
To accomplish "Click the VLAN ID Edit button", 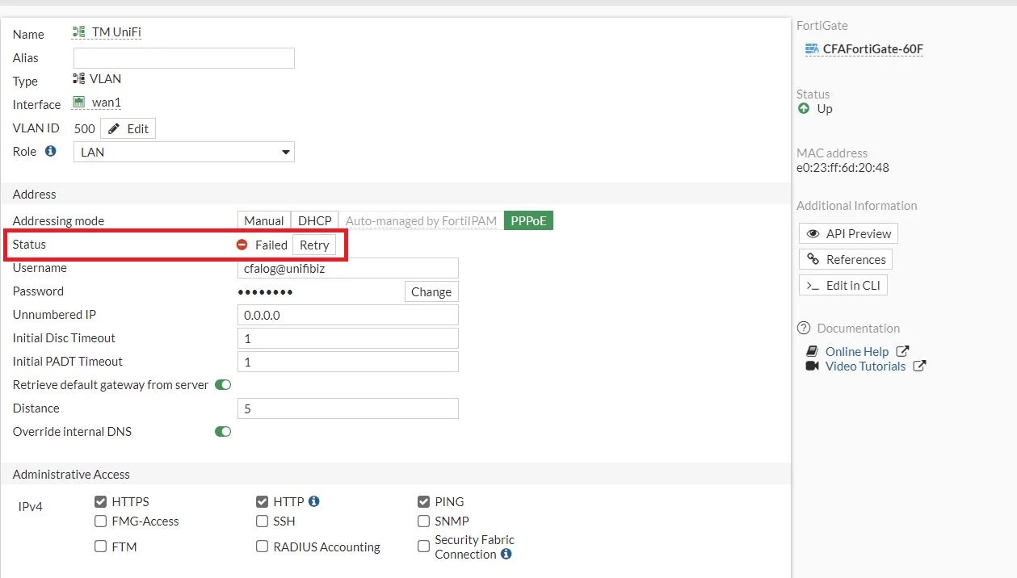I will coord(128,128).
